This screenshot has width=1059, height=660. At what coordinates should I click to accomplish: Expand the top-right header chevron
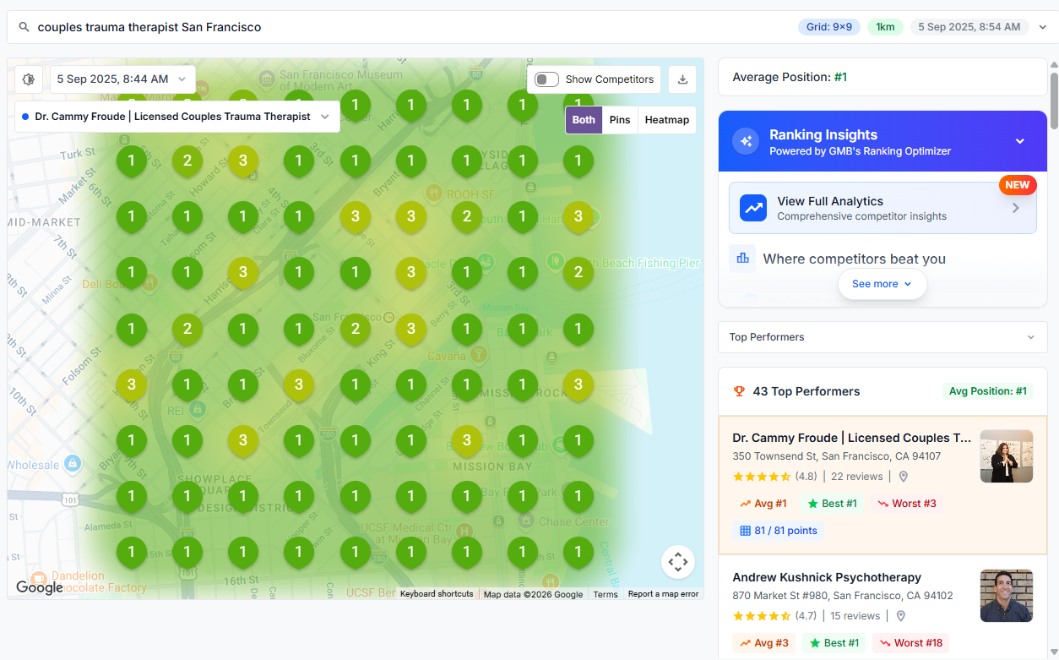1043,27
